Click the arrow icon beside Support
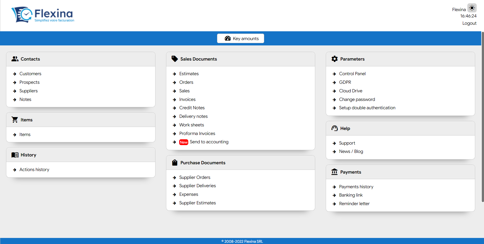The width and height of the screenshot is (484, 244). (x=334, y=143)
